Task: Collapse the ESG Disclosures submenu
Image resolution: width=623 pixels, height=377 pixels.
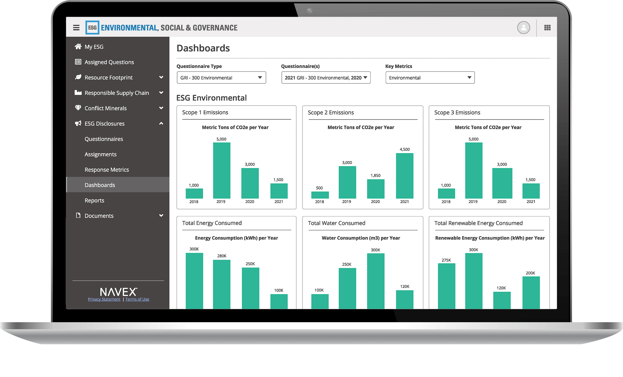Action: (x=164, y=123)
